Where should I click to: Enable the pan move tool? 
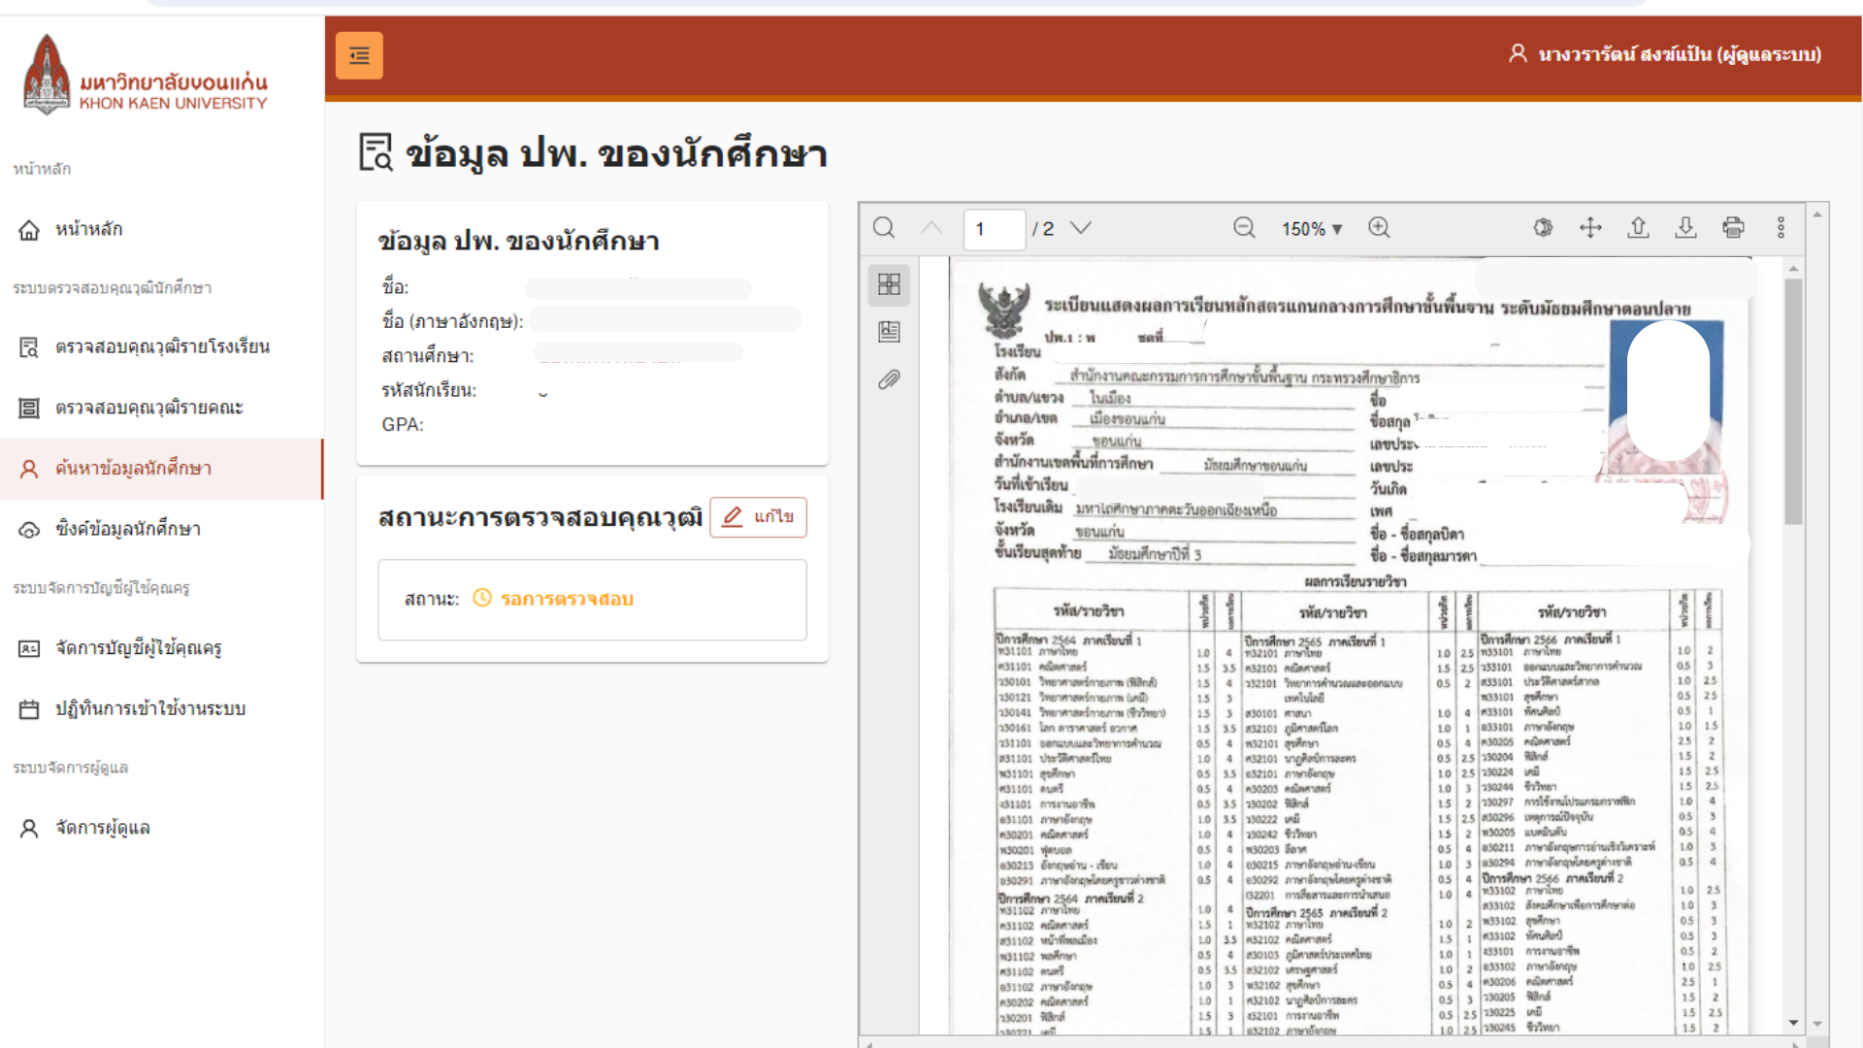pyautogui.click(x=1590, y=228)
